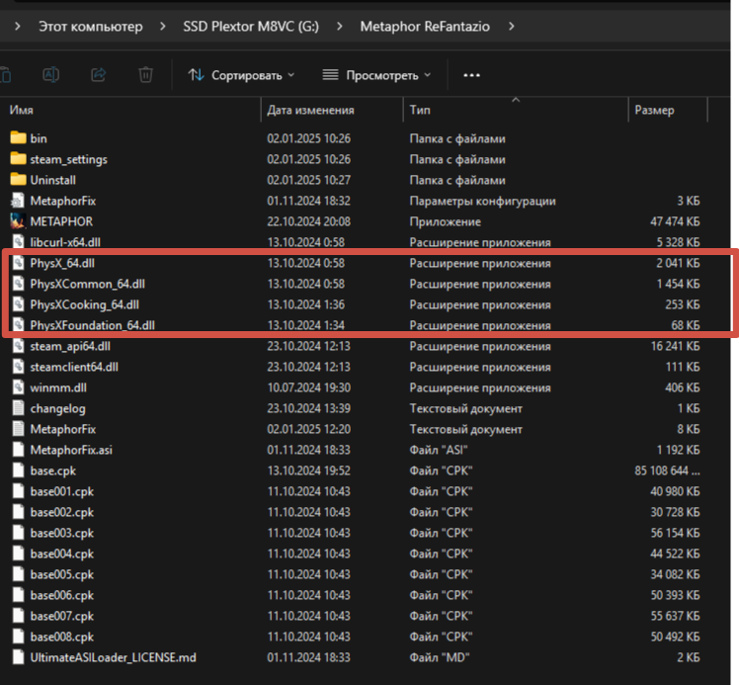739x685 pixels.
Task: Select the steam_settings folder
Action: click(68, 159)
